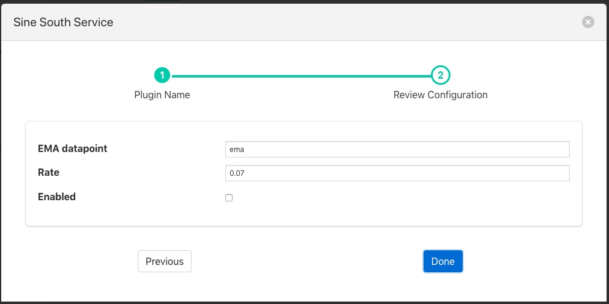Click the Rate label

[x=49, y=173]
